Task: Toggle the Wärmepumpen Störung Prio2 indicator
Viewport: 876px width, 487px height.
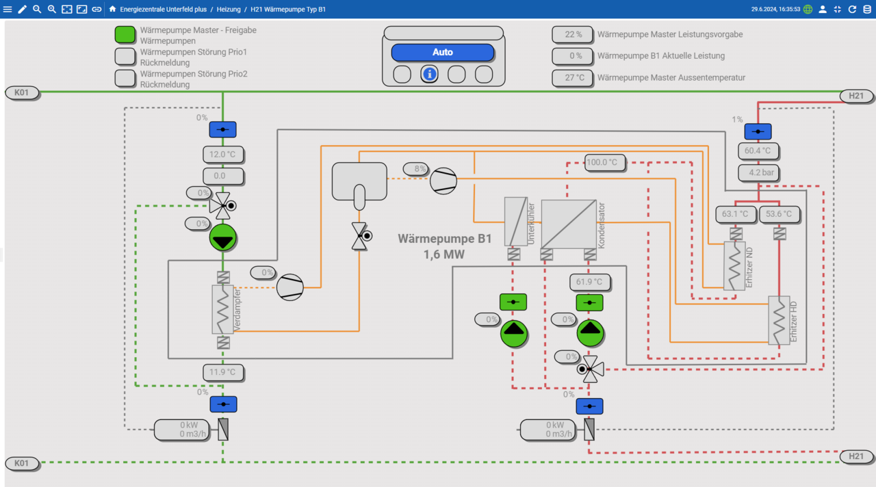Action: coord(125,79)
